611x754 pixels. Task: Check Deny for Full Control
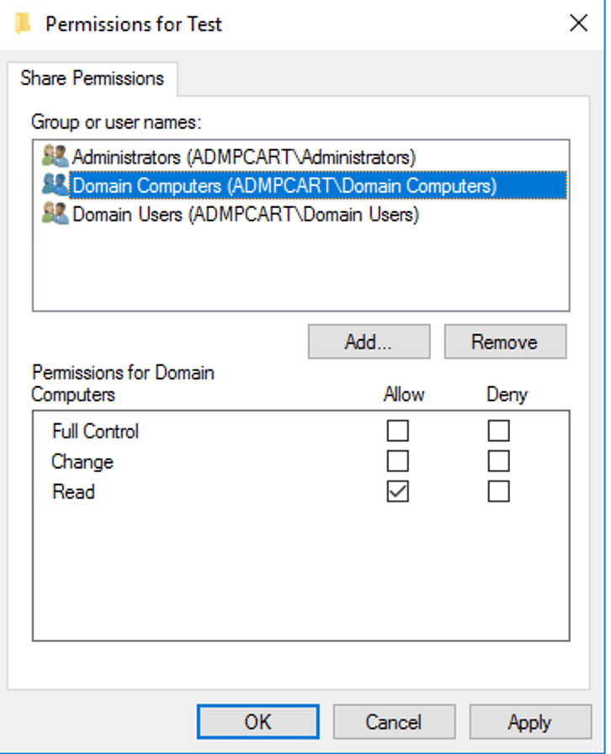(497, 431)
